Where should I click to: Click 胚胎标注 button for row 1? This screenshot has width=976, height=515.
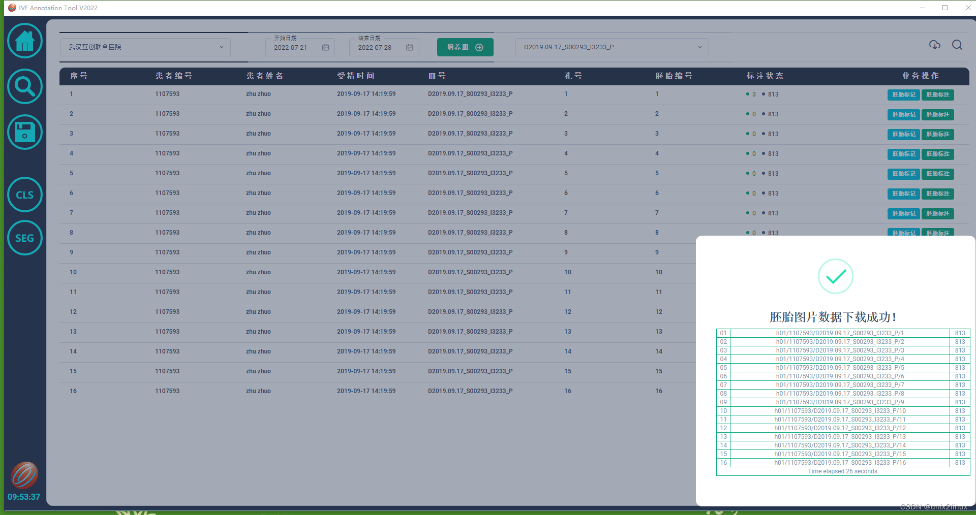click(x=938, y=94)
